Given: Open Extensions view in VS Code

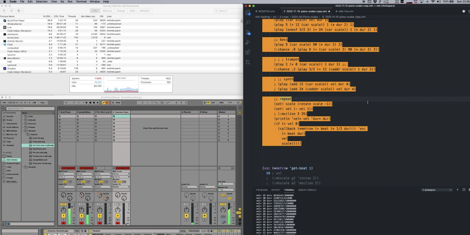Looking at the screenshot, I should [248, 52].
